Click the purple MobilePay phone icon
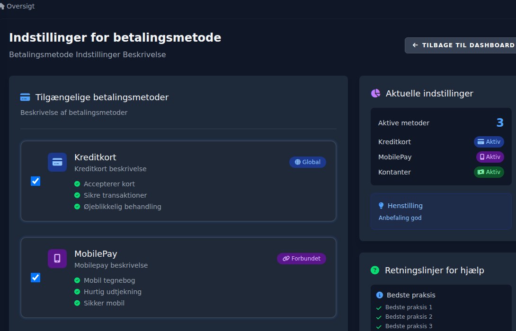This screenshot has height=331, width=516. coord(57,259)
